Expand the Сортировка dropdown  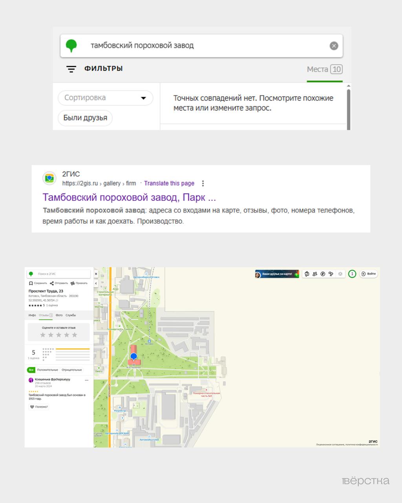[x=105, y=98]
